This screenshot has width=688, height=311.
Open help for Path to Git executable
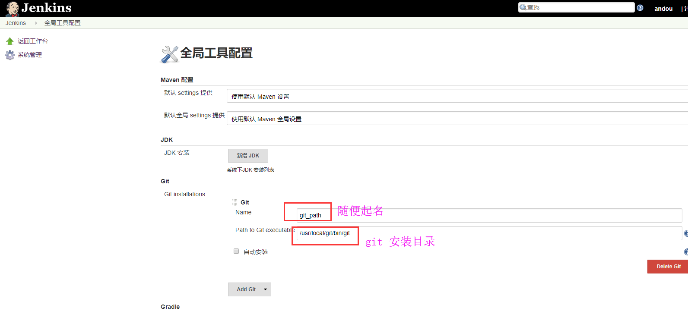coord(686,233)
